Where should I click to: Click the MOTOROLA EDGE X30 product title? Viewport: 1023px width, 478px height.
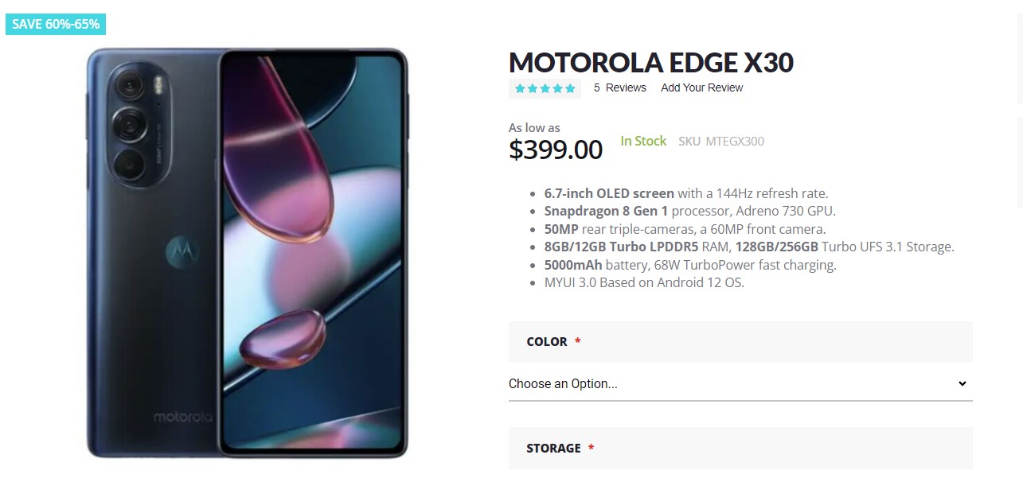tap(650, 62)
